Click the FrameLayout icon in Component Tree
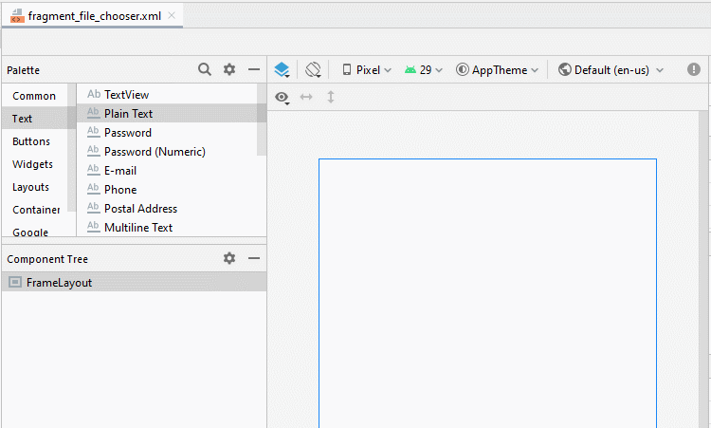The height and width of the screenshot is (428, 711). 15,282
